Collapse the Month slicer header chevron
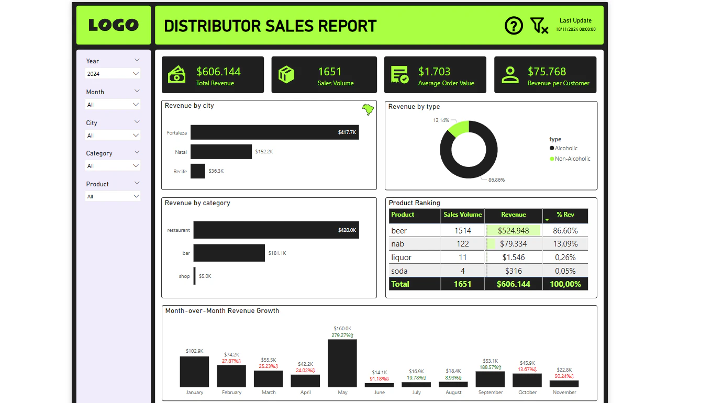The width and height of the screenshot is (723, 403). point(137,91)
